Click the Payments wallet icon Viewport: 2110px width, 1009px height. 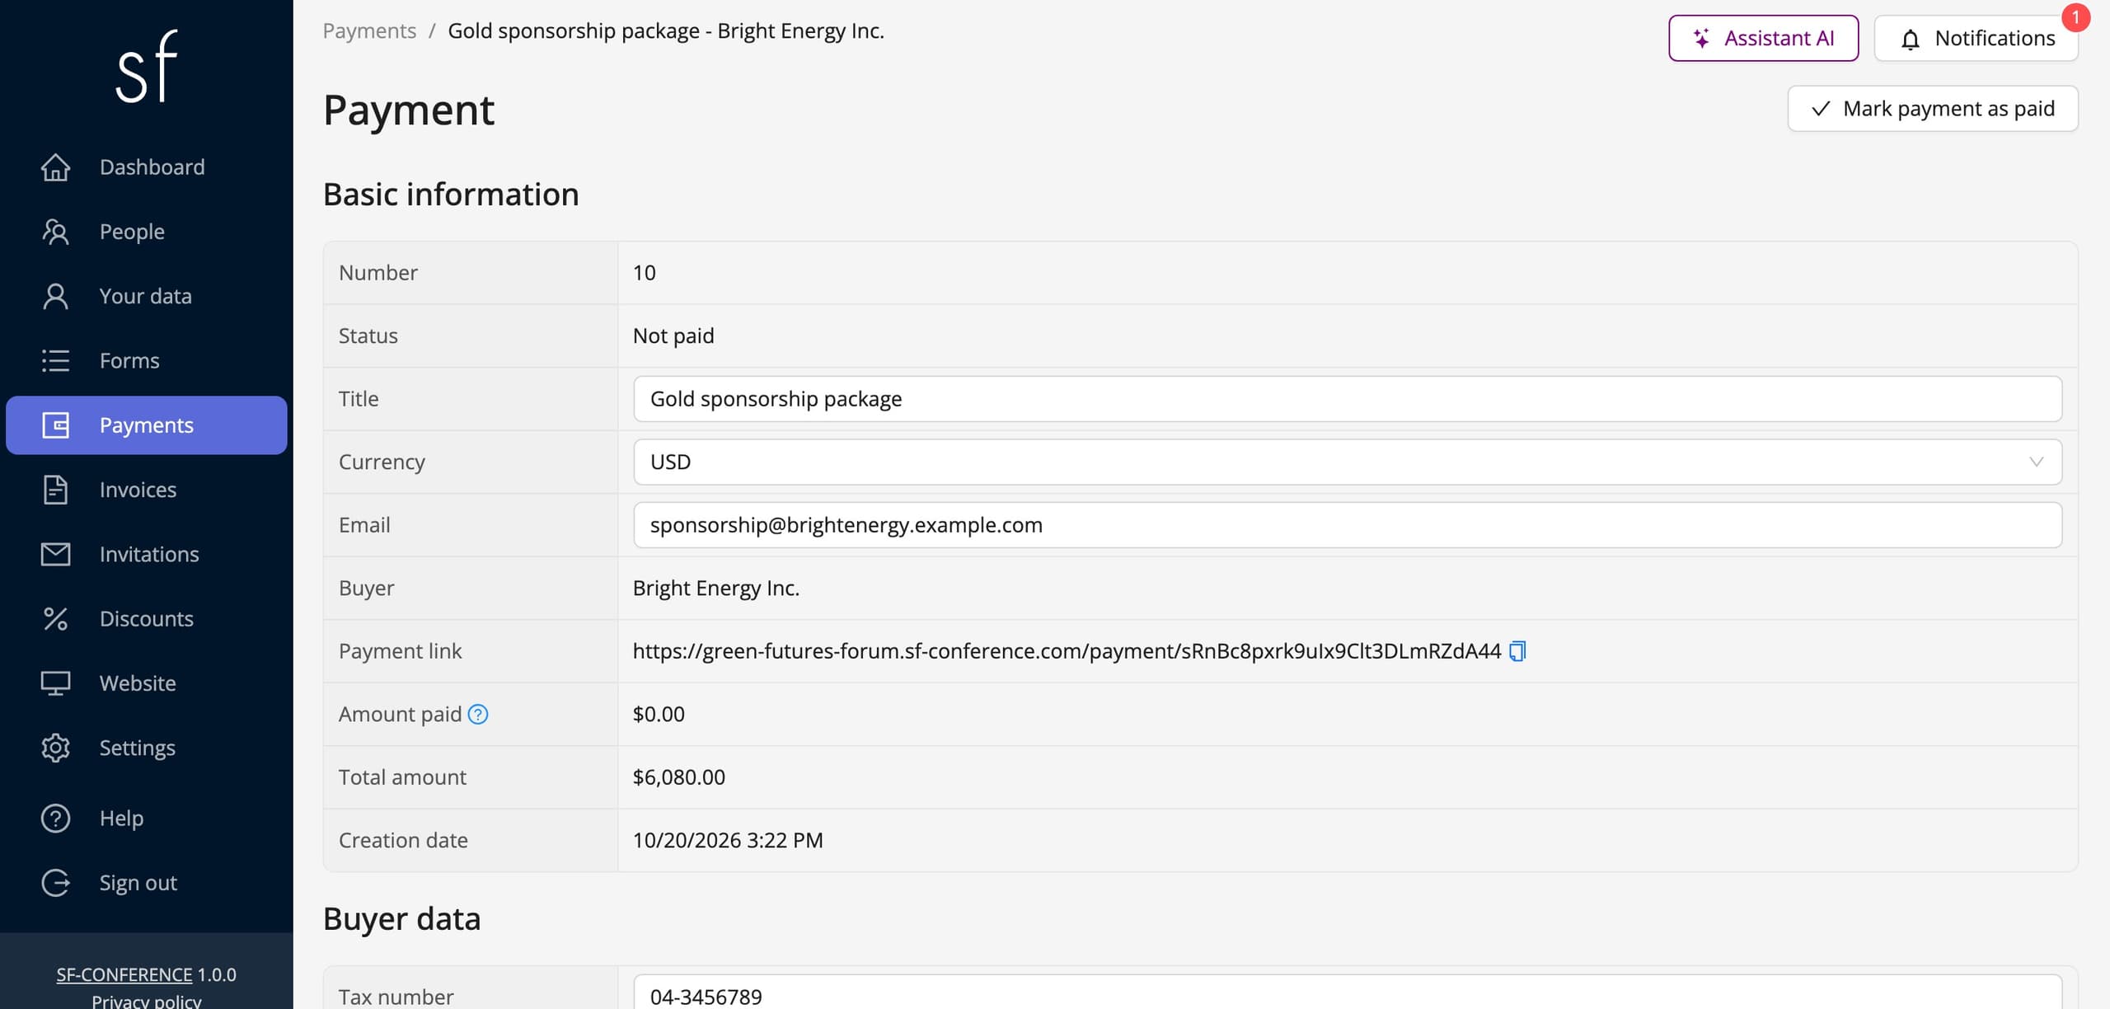pyautogui.click(x=55, y=425)
